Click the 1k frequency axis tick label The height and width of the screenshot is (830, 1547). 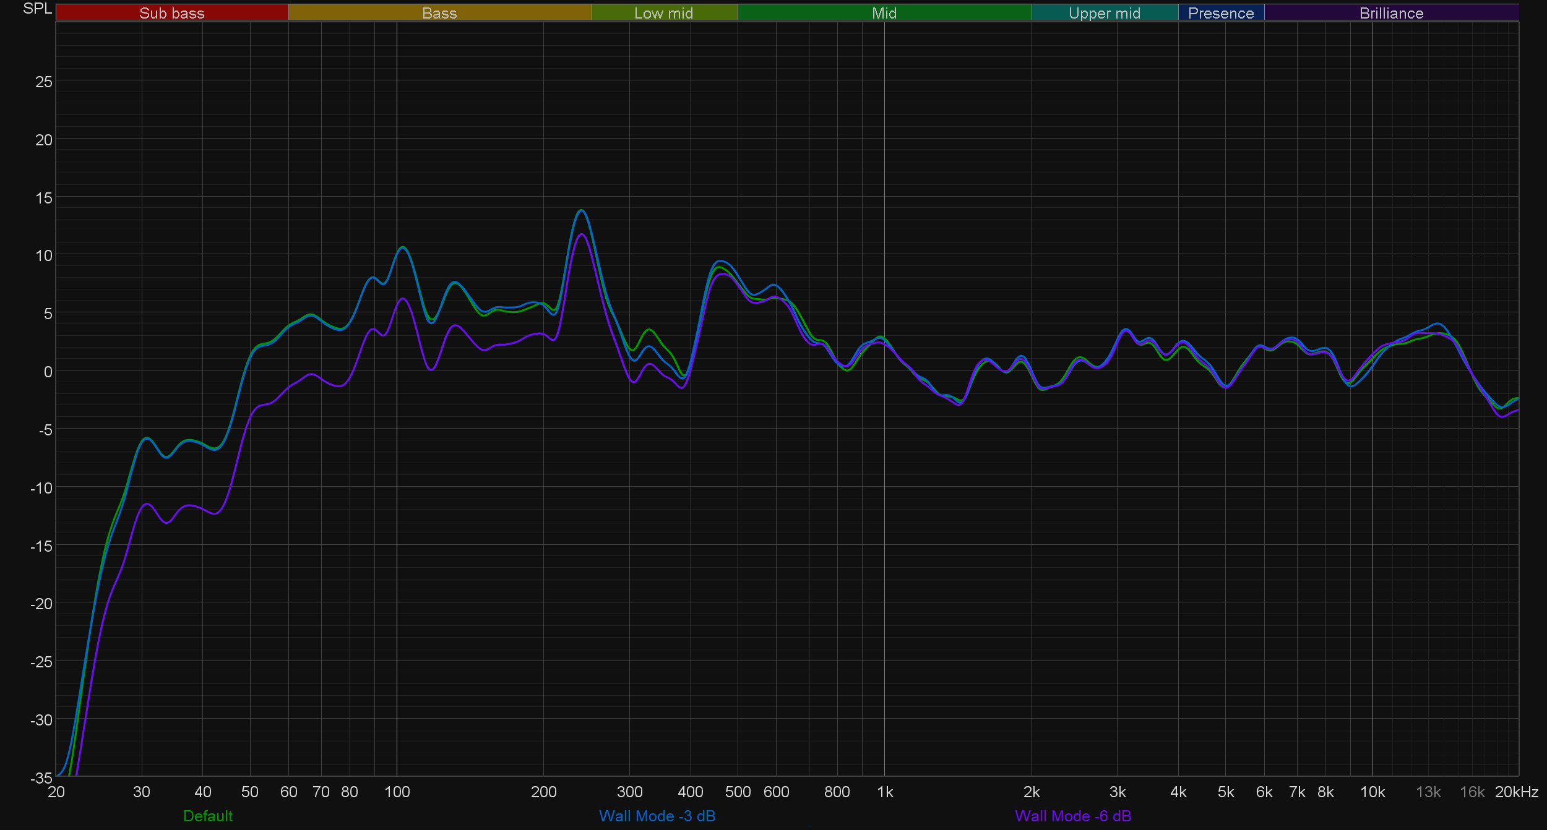[885, 792]
